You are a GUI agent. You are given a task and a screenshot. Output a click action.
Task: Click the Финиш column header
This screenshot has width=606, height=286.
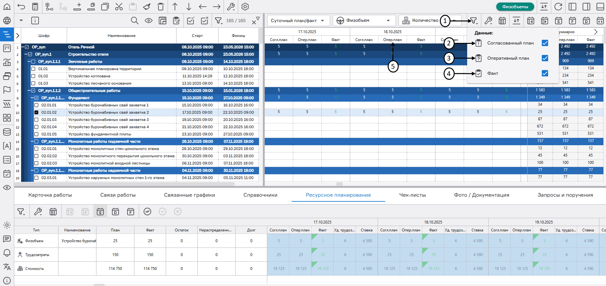tap(238, 36)
